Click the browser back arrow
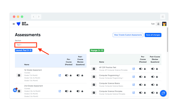Viewport: 178px width, 111px height. (34, 17)
